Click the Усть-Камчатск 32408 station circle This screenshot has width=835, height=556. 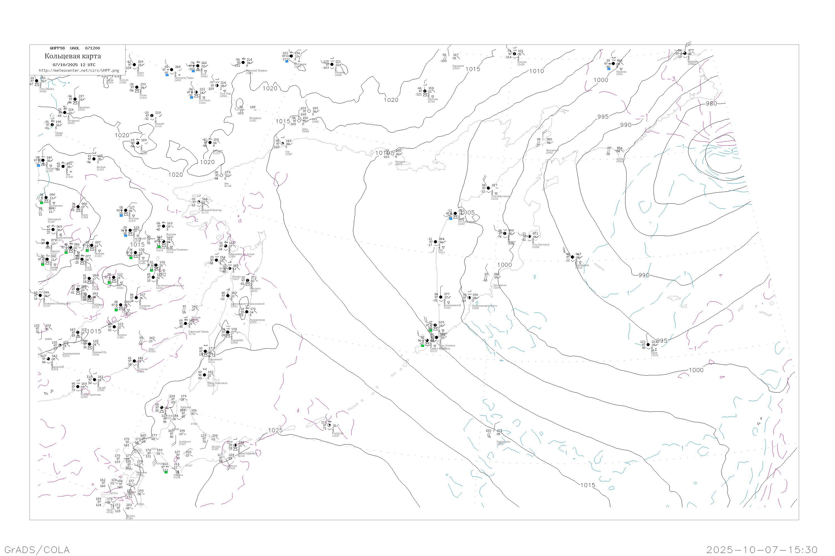pyautogui.click(x=529, y=237)
